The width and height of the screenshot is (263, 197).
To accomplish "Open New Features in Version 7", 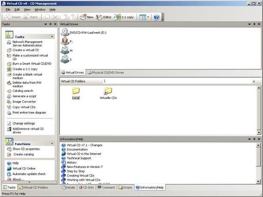I will pyautogui.click(x=85, y=167).
